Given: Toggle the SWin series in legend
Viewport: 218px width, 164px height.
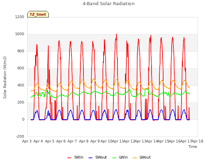Looking at the screenshot, I should tap(75, 157).
